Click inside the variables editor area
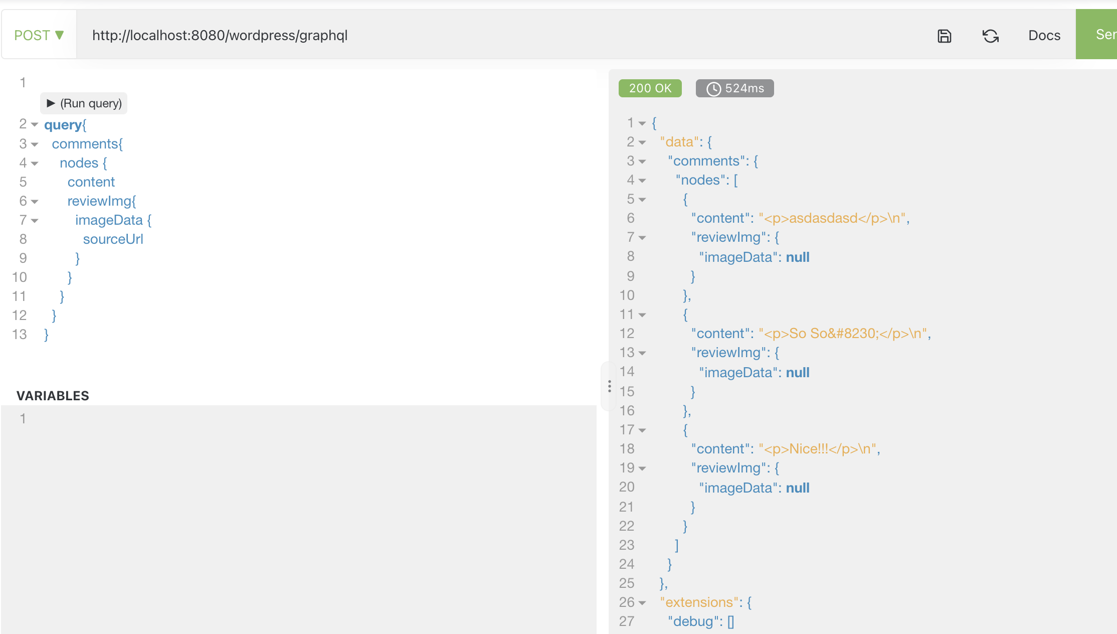Image resolution: width=1117 pixels, height=634 pixels. tap(301, 502)
